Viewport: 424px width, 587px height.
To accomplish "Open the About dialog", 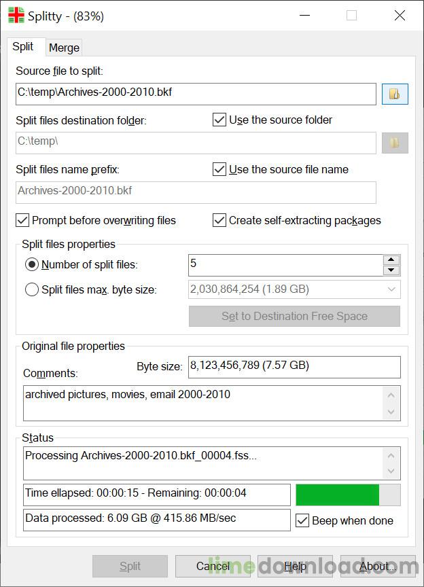I will (x=378, y=566).
